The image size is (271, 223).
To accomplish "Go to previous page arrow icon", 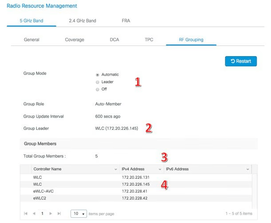I will (x=33, y=214).
